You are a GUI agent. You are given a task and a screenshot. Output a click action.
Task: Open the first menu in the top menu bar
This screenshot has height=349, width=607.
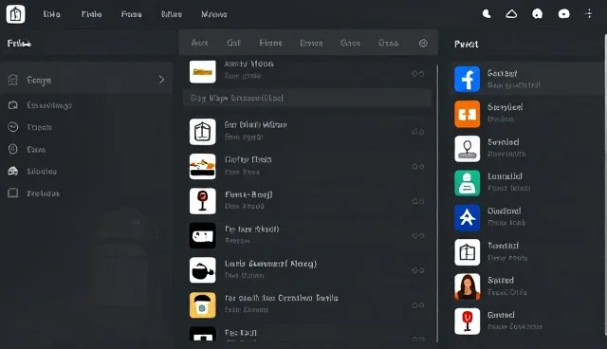tap(51, 14)
